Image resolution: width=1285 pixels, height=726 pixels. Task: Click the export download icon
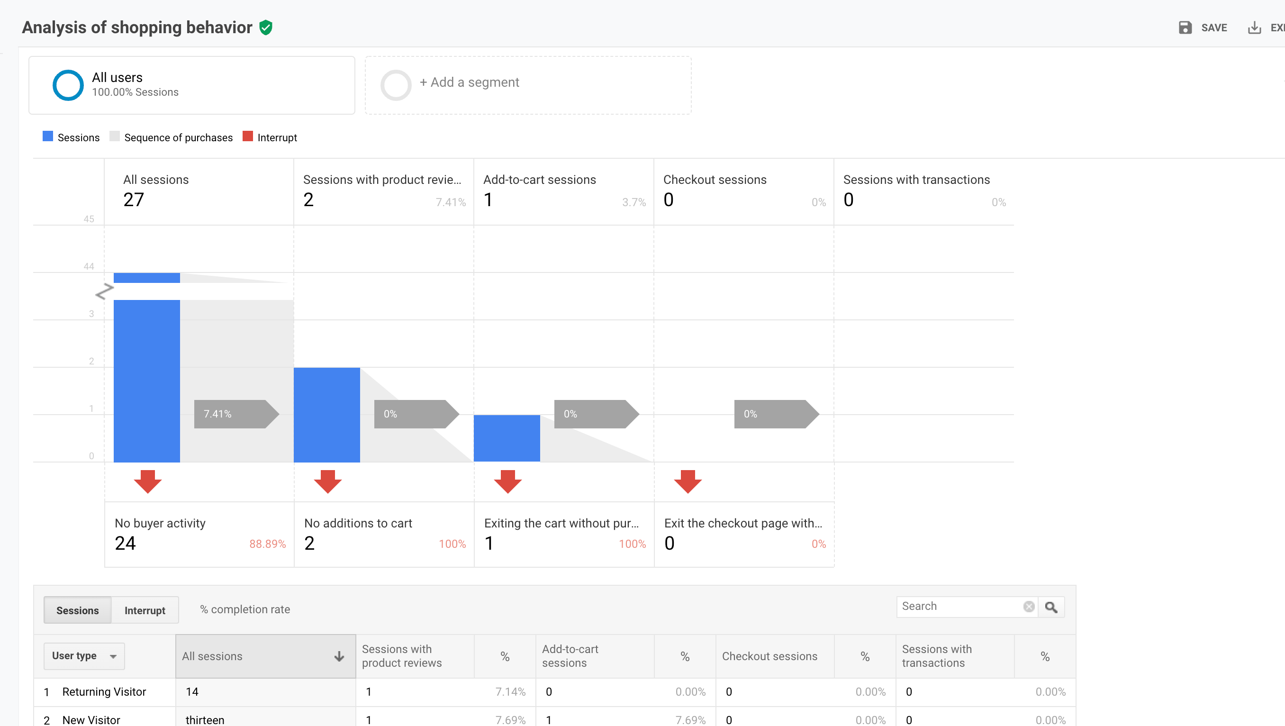[x=1254, y=27]
